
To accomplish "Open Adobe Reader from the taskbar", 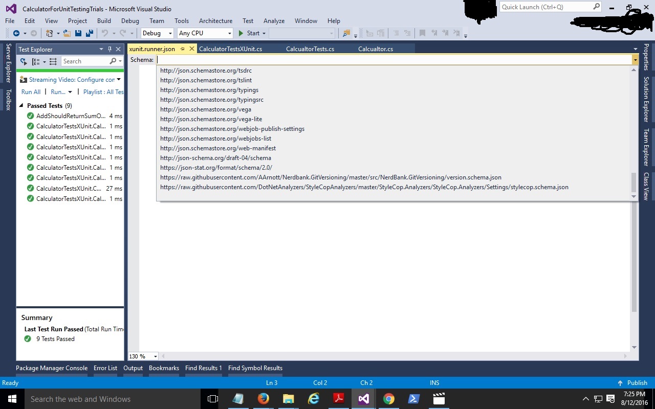I will click(x=338, y=399).
